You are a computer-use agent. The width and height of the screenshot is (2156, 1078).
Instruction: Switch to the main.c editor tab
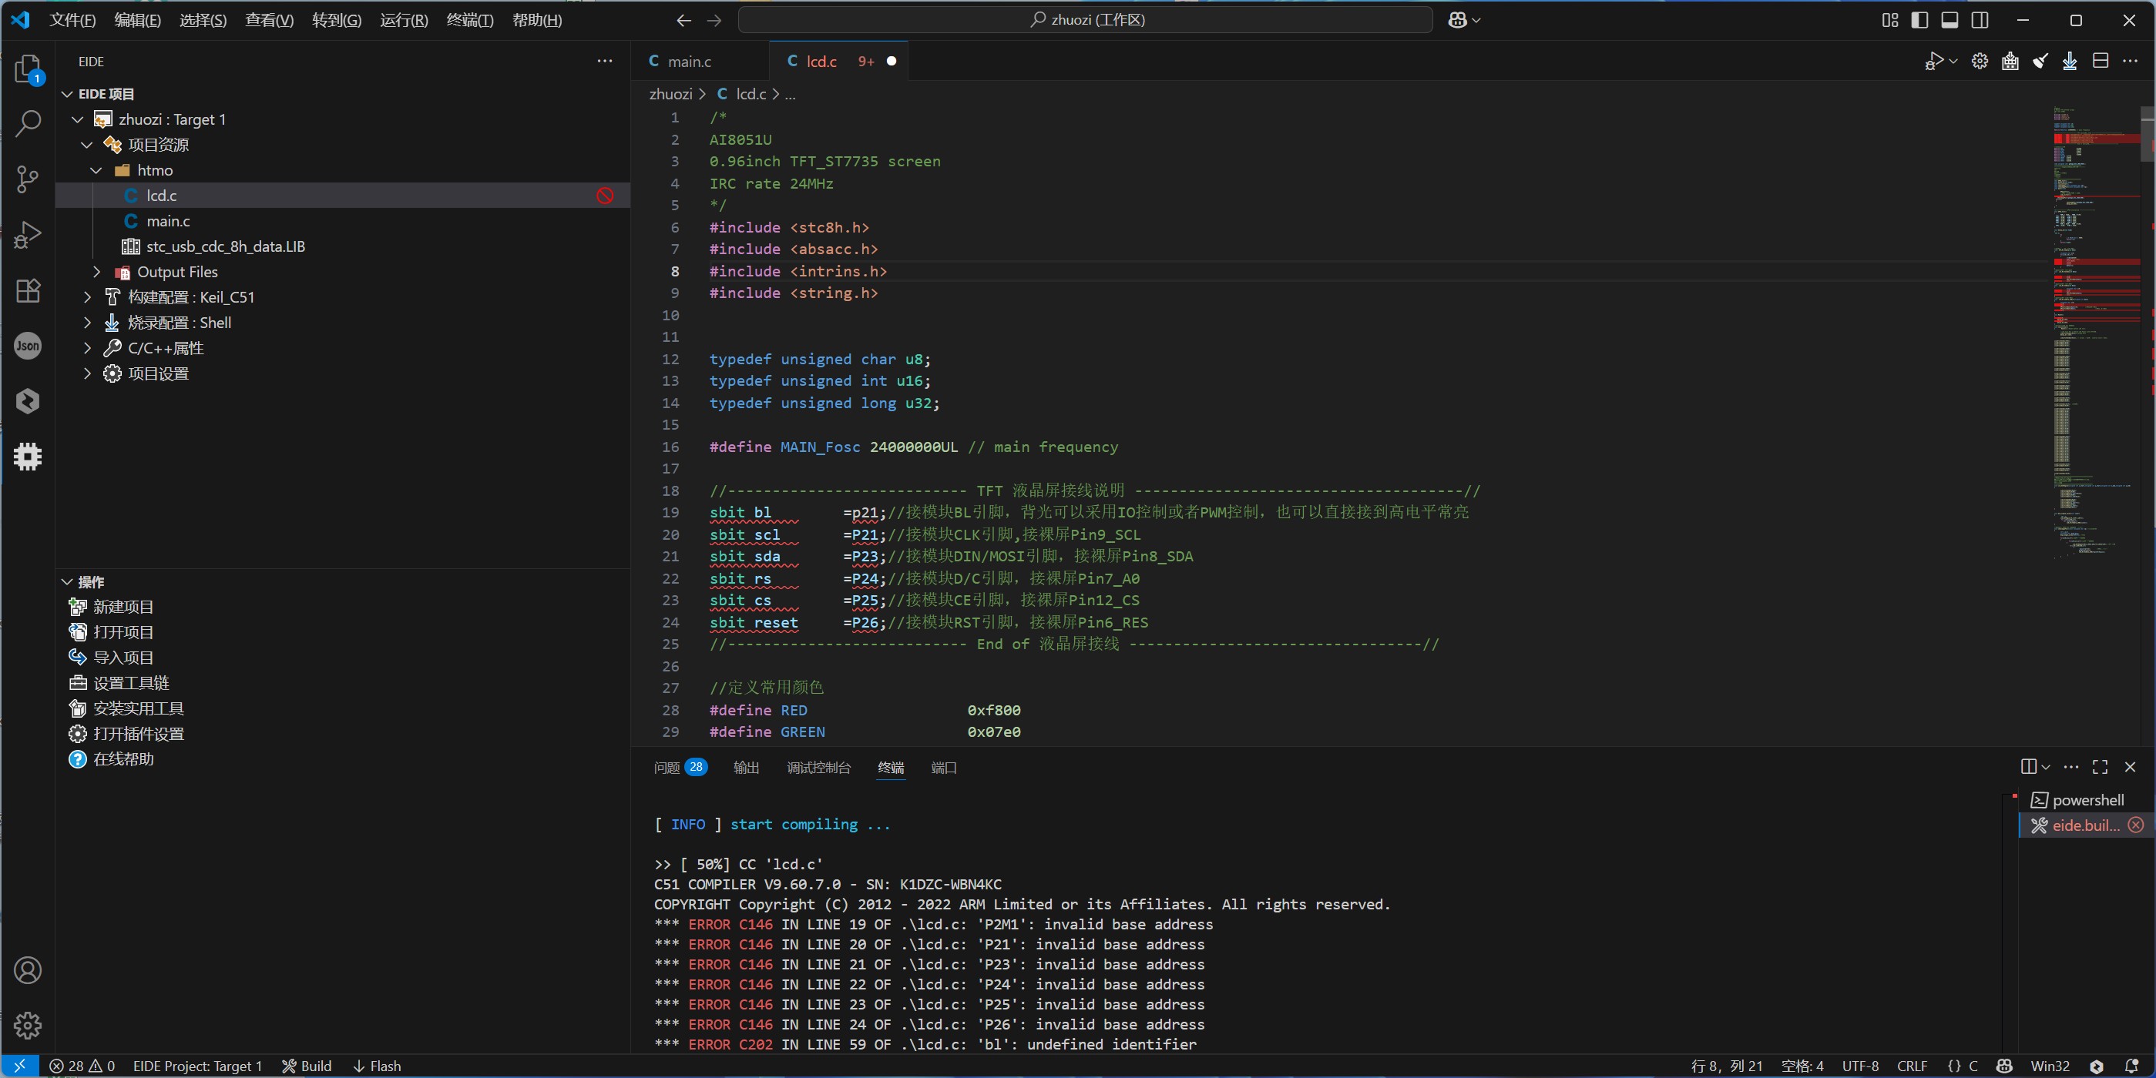(689, 61)
